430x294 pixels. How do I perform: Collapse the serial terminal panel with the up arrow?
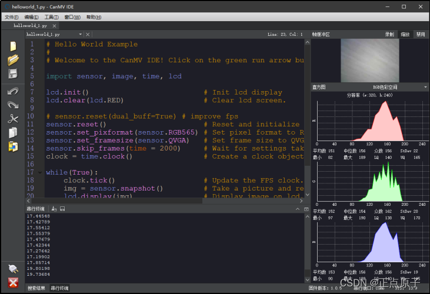coord(298,209)
